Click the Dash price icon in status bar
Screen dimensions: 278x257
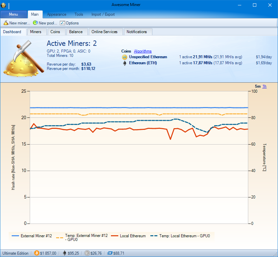[x=110, y=253]
